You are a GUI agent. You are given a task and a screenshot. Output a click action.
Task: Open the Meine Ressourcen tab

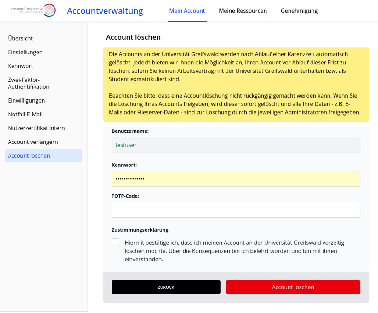pos(243,11)
